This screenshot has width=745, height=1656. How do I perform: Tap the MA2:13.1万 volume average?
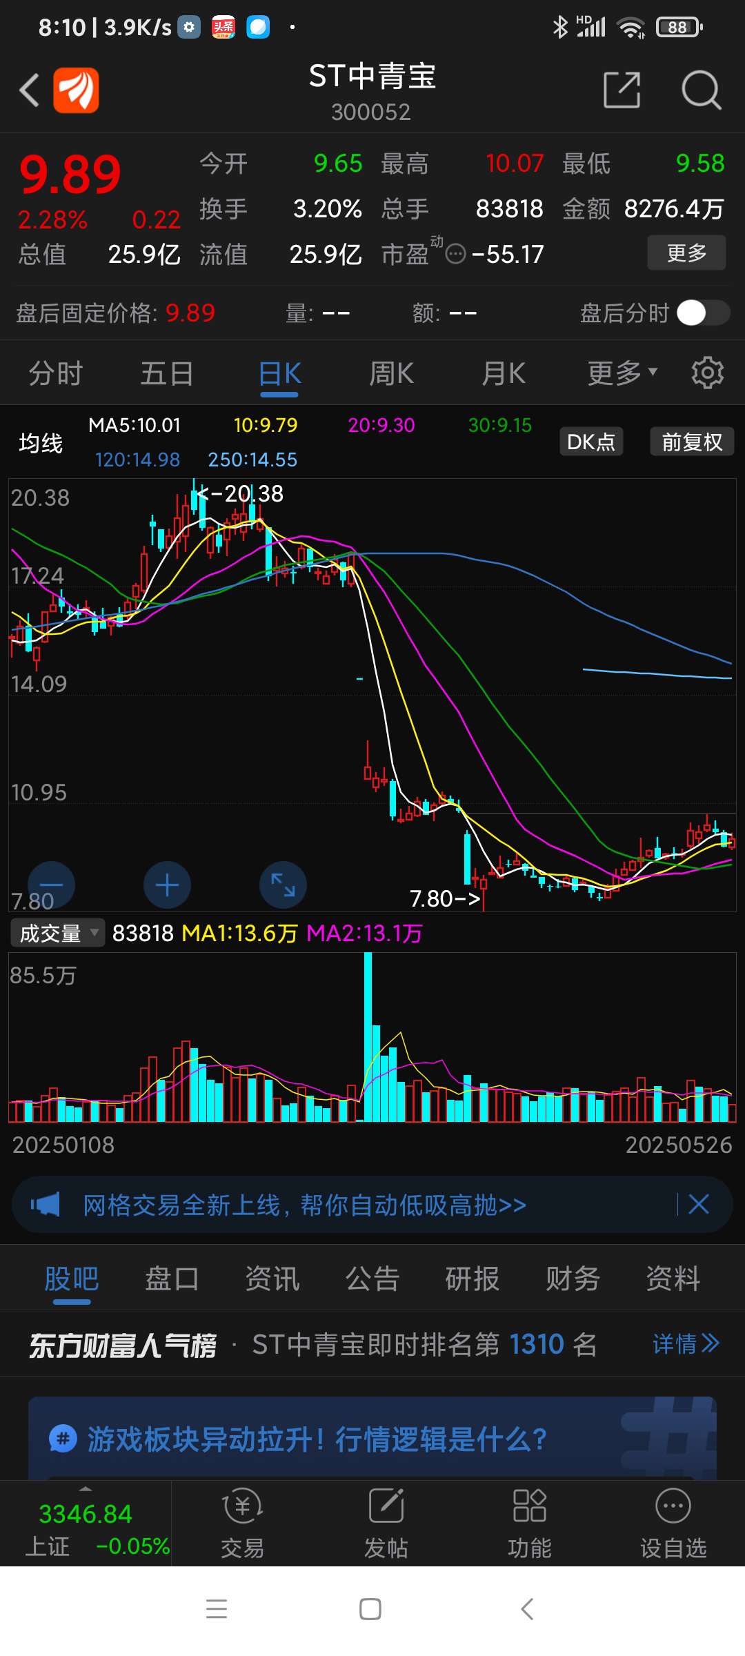coord(364,934)
